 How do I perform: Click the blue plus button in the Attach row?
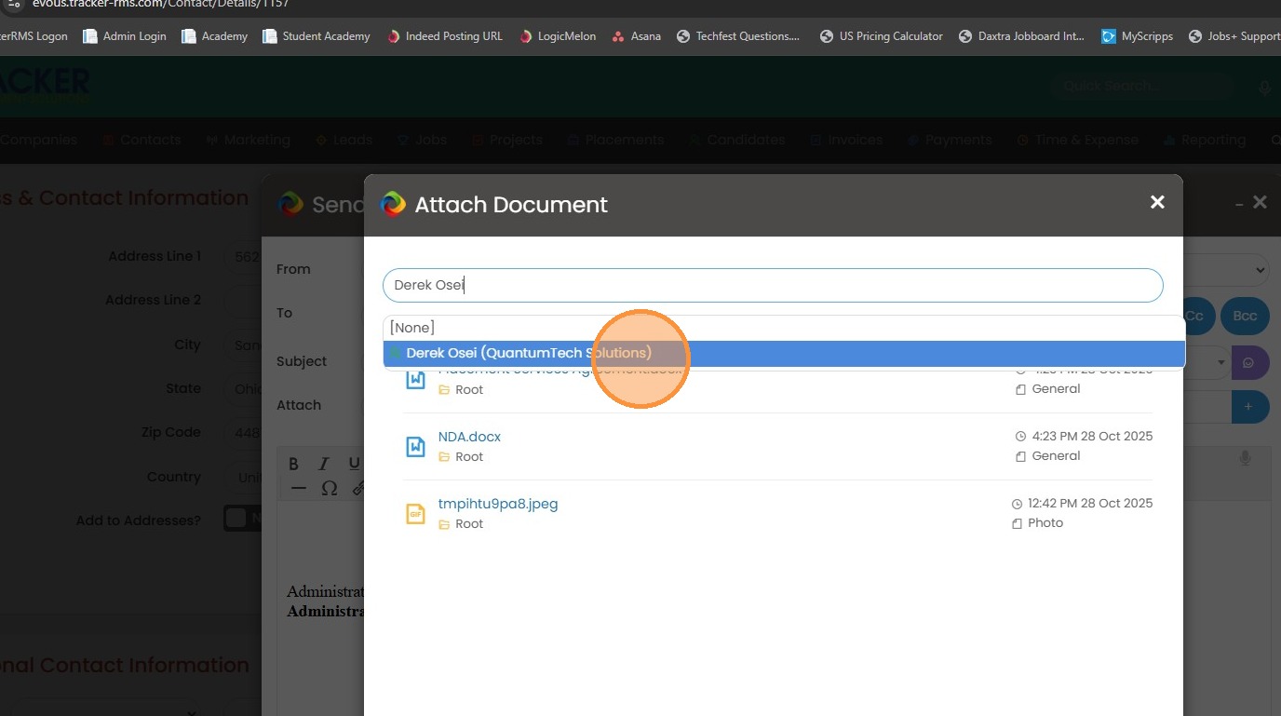pos(1250,406)
